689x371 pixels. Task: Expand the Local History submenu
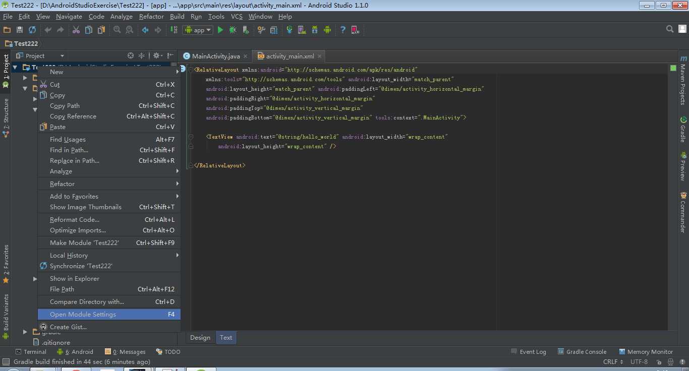[109, 256]
